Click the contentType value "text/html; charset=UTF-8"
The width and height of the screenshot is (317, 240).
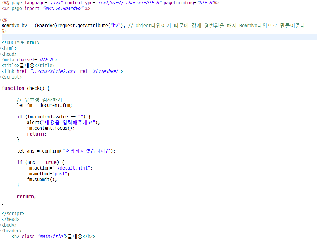coord(129,3)
